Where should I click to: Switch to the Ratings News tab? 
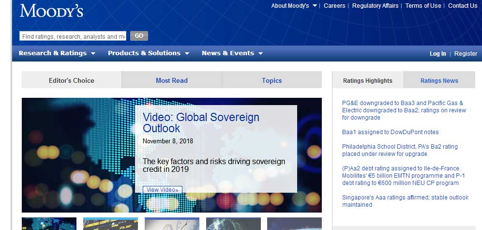point(439,80)
